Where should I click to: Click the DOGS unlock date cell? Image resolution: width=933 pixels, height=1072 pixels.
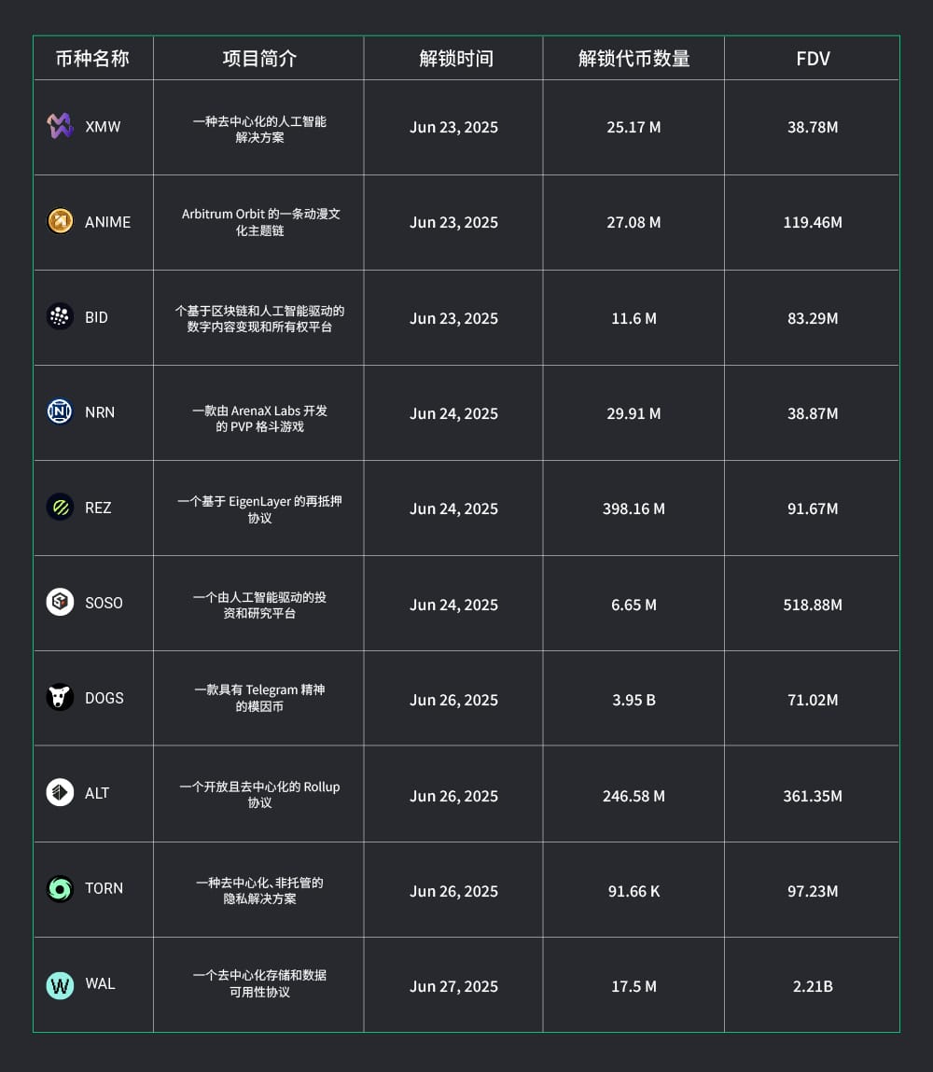(453, 700)
